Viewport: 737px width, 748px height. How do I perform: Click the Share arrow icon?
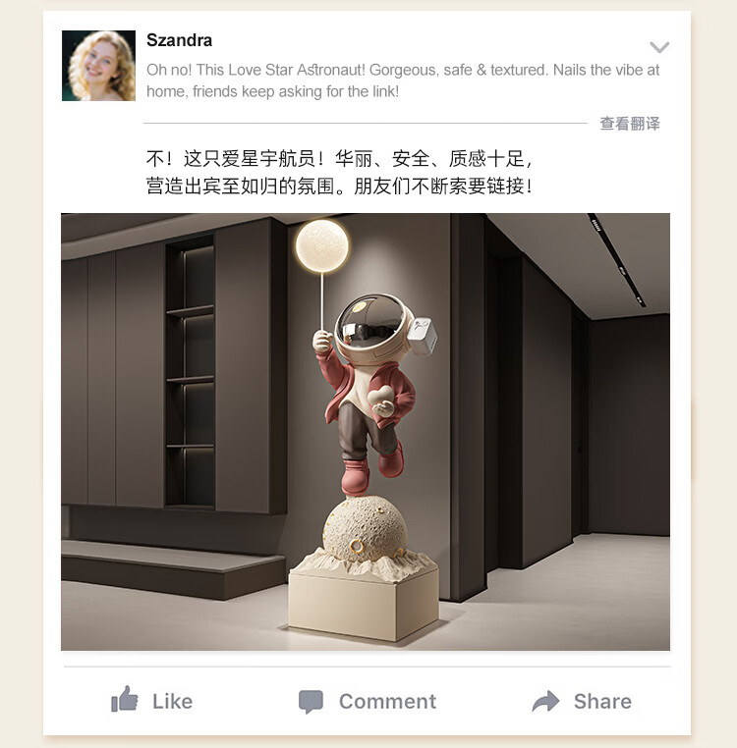coord(545,701)
